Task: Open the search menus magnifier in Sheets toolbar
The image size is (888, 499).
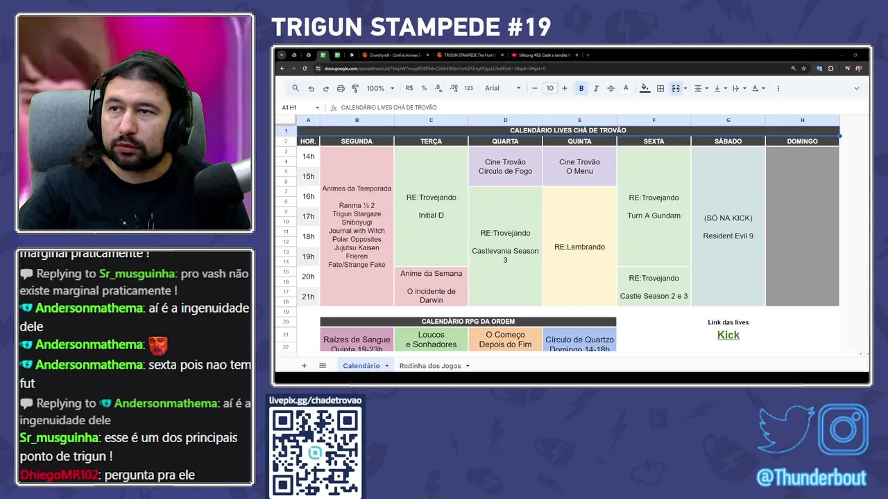Action: tap(296, 88)
